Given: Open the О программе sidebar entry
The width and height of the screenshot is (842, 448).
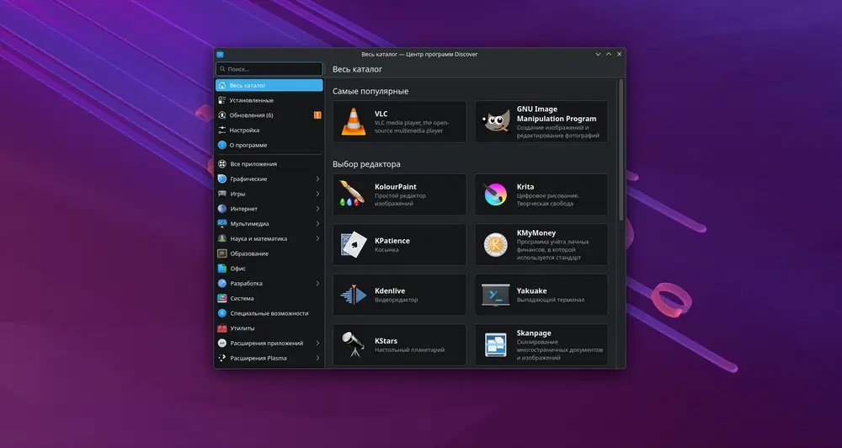Looking at the screenshot, I should 269,145.
